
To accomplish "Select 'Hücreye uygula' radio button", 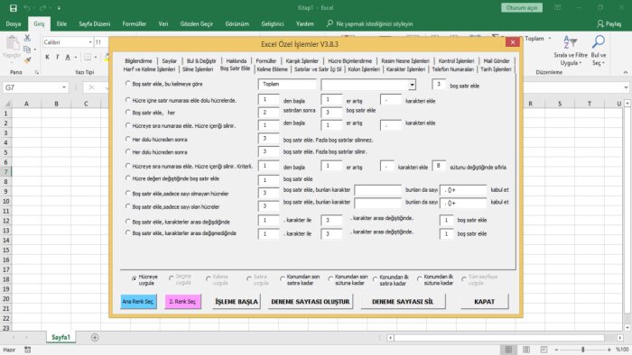I will coord(135,278).
